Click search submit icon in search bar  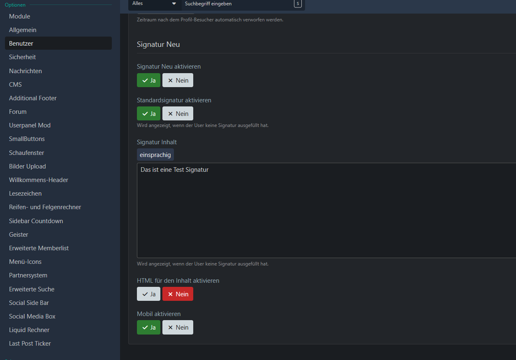pyautogui.click(x=297, y=4)
